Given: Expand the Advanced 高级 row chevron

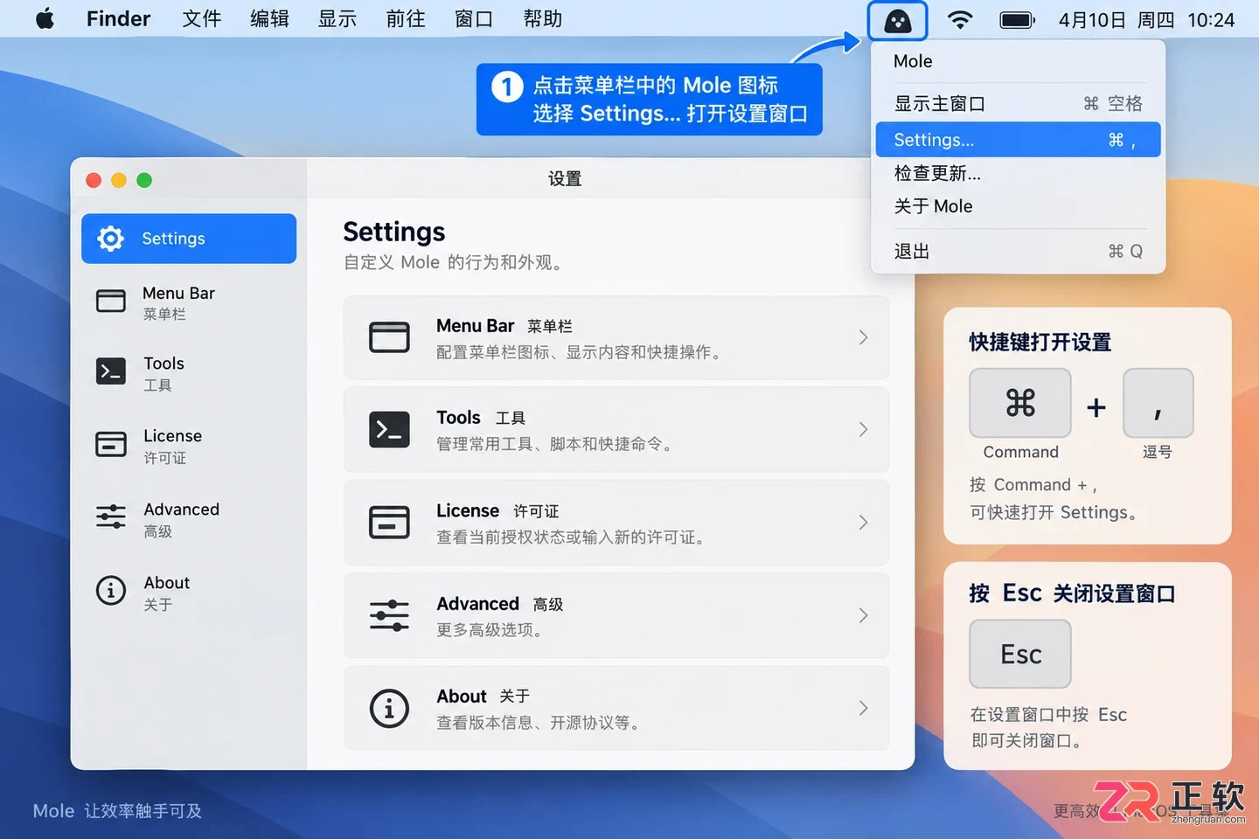Looking at the screenshot, I should point(863,615).
